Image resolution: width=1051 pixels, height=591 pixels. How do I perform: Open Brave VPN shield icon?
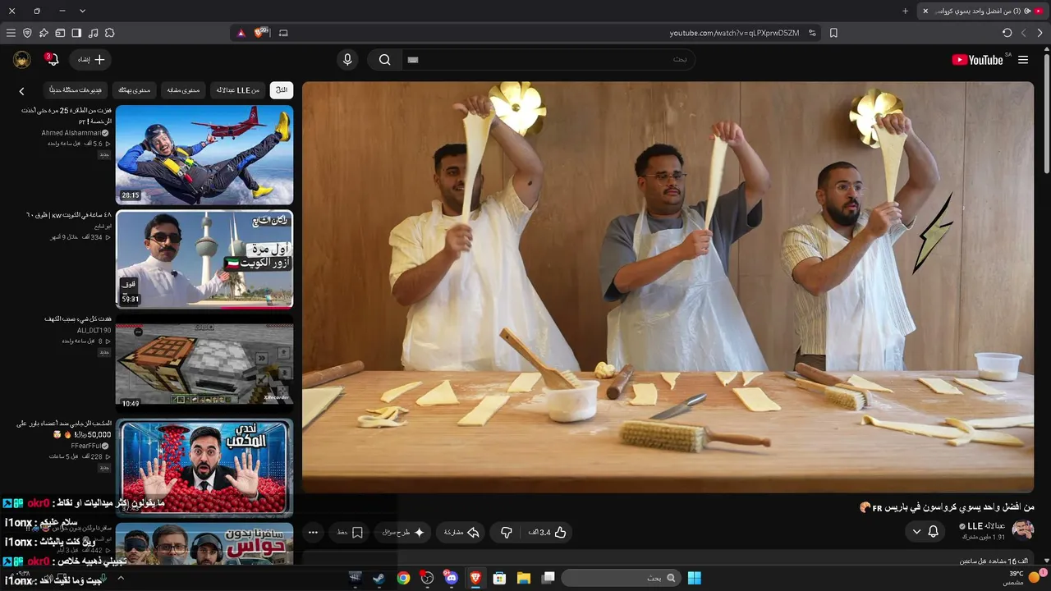[x=27, y=33]
